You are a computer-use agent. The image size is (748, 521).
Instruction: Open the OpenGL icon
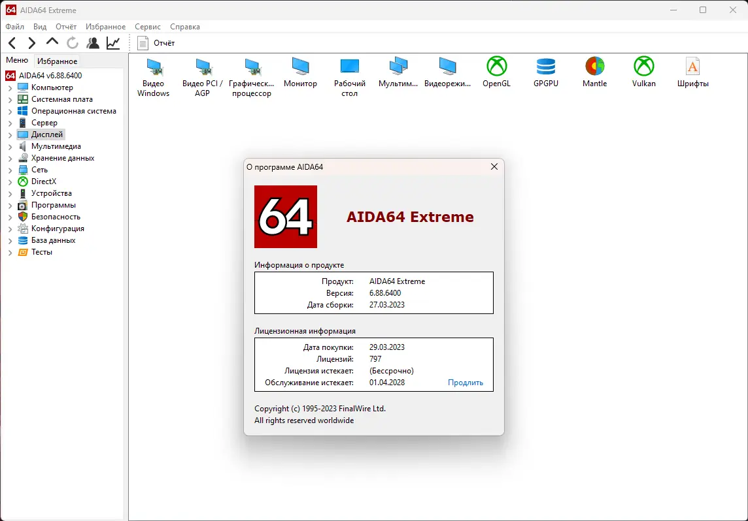(497, 72)
